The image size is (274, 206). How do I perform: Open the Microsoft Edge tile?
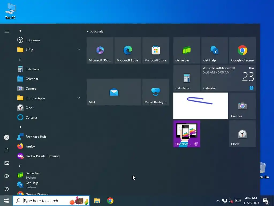click(x=128, y=50)
